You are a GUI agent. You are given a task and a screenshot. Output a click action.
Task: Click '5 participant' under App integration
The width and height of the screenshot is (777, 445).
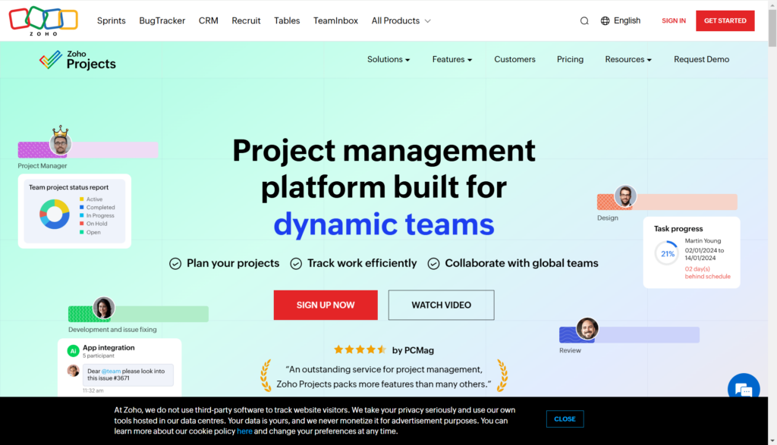[98, 356]
